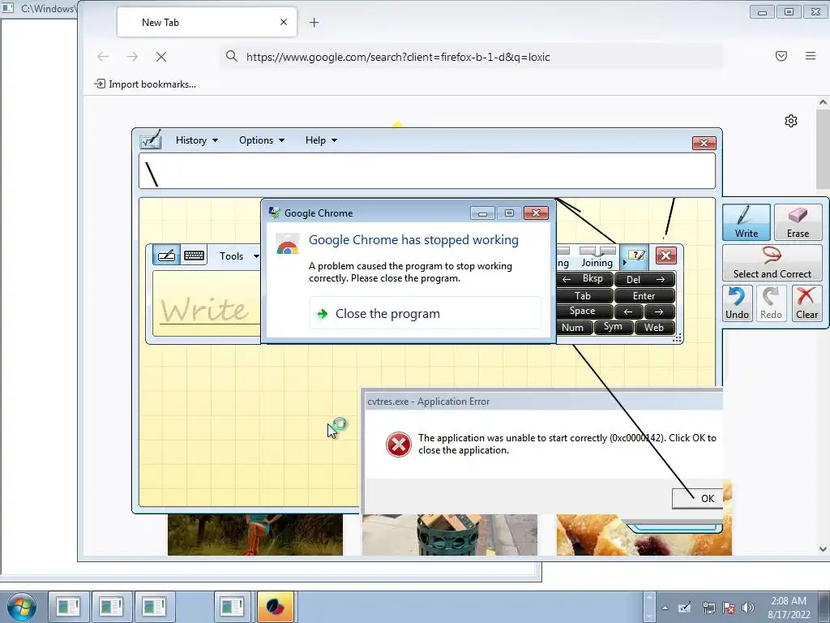Click the Windows Start orb
The height and width of the screenshot is (623, 830).
22,607
